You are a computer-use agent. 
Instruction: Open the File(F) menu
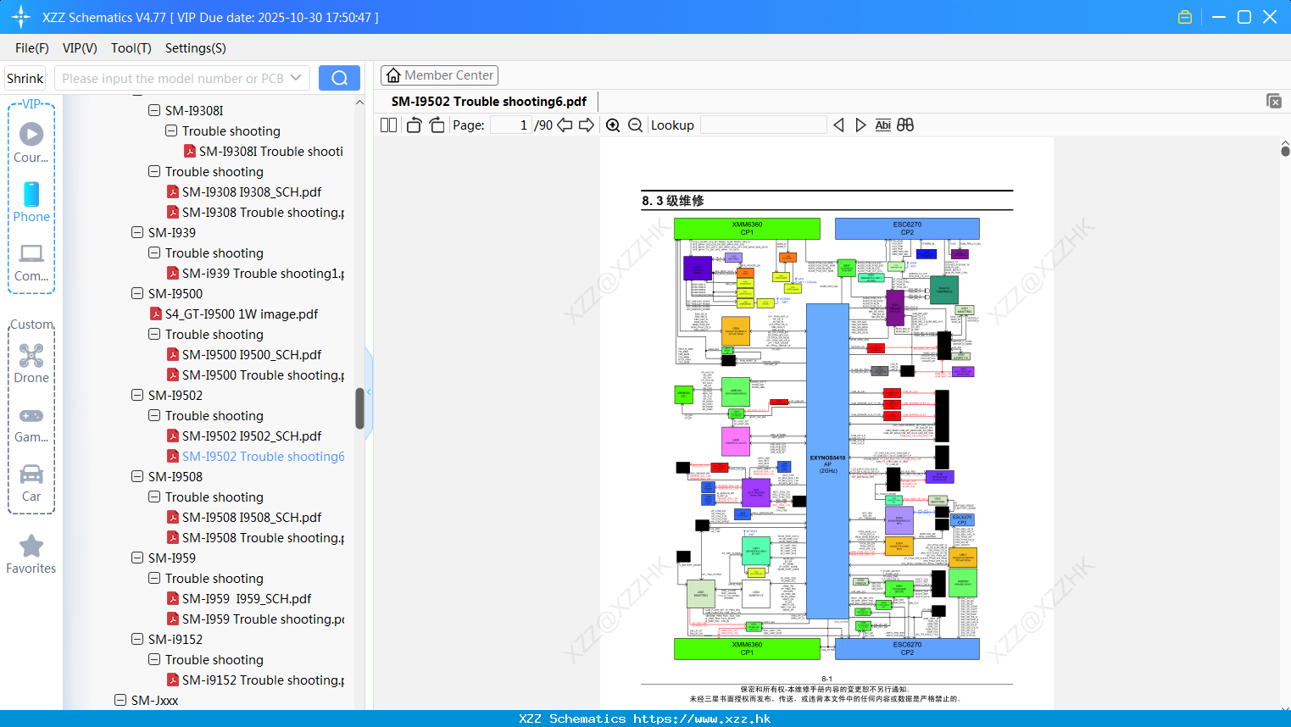(x=32, y=48)
